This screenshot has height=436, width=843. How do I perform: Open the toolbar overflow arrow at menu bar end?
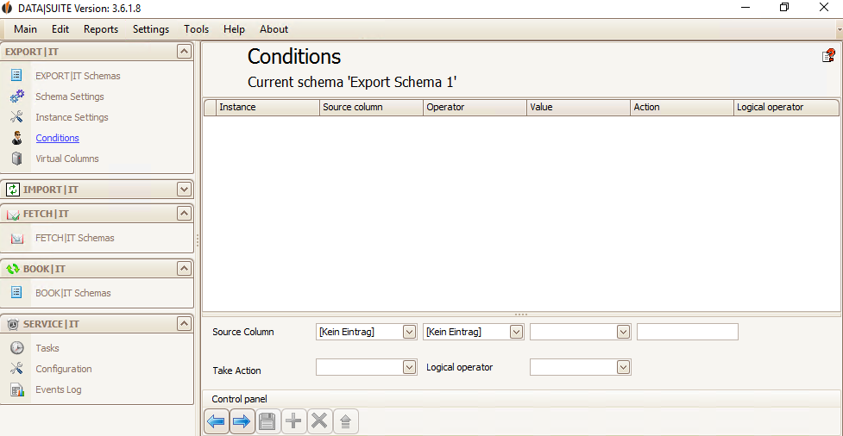(839, 29)
